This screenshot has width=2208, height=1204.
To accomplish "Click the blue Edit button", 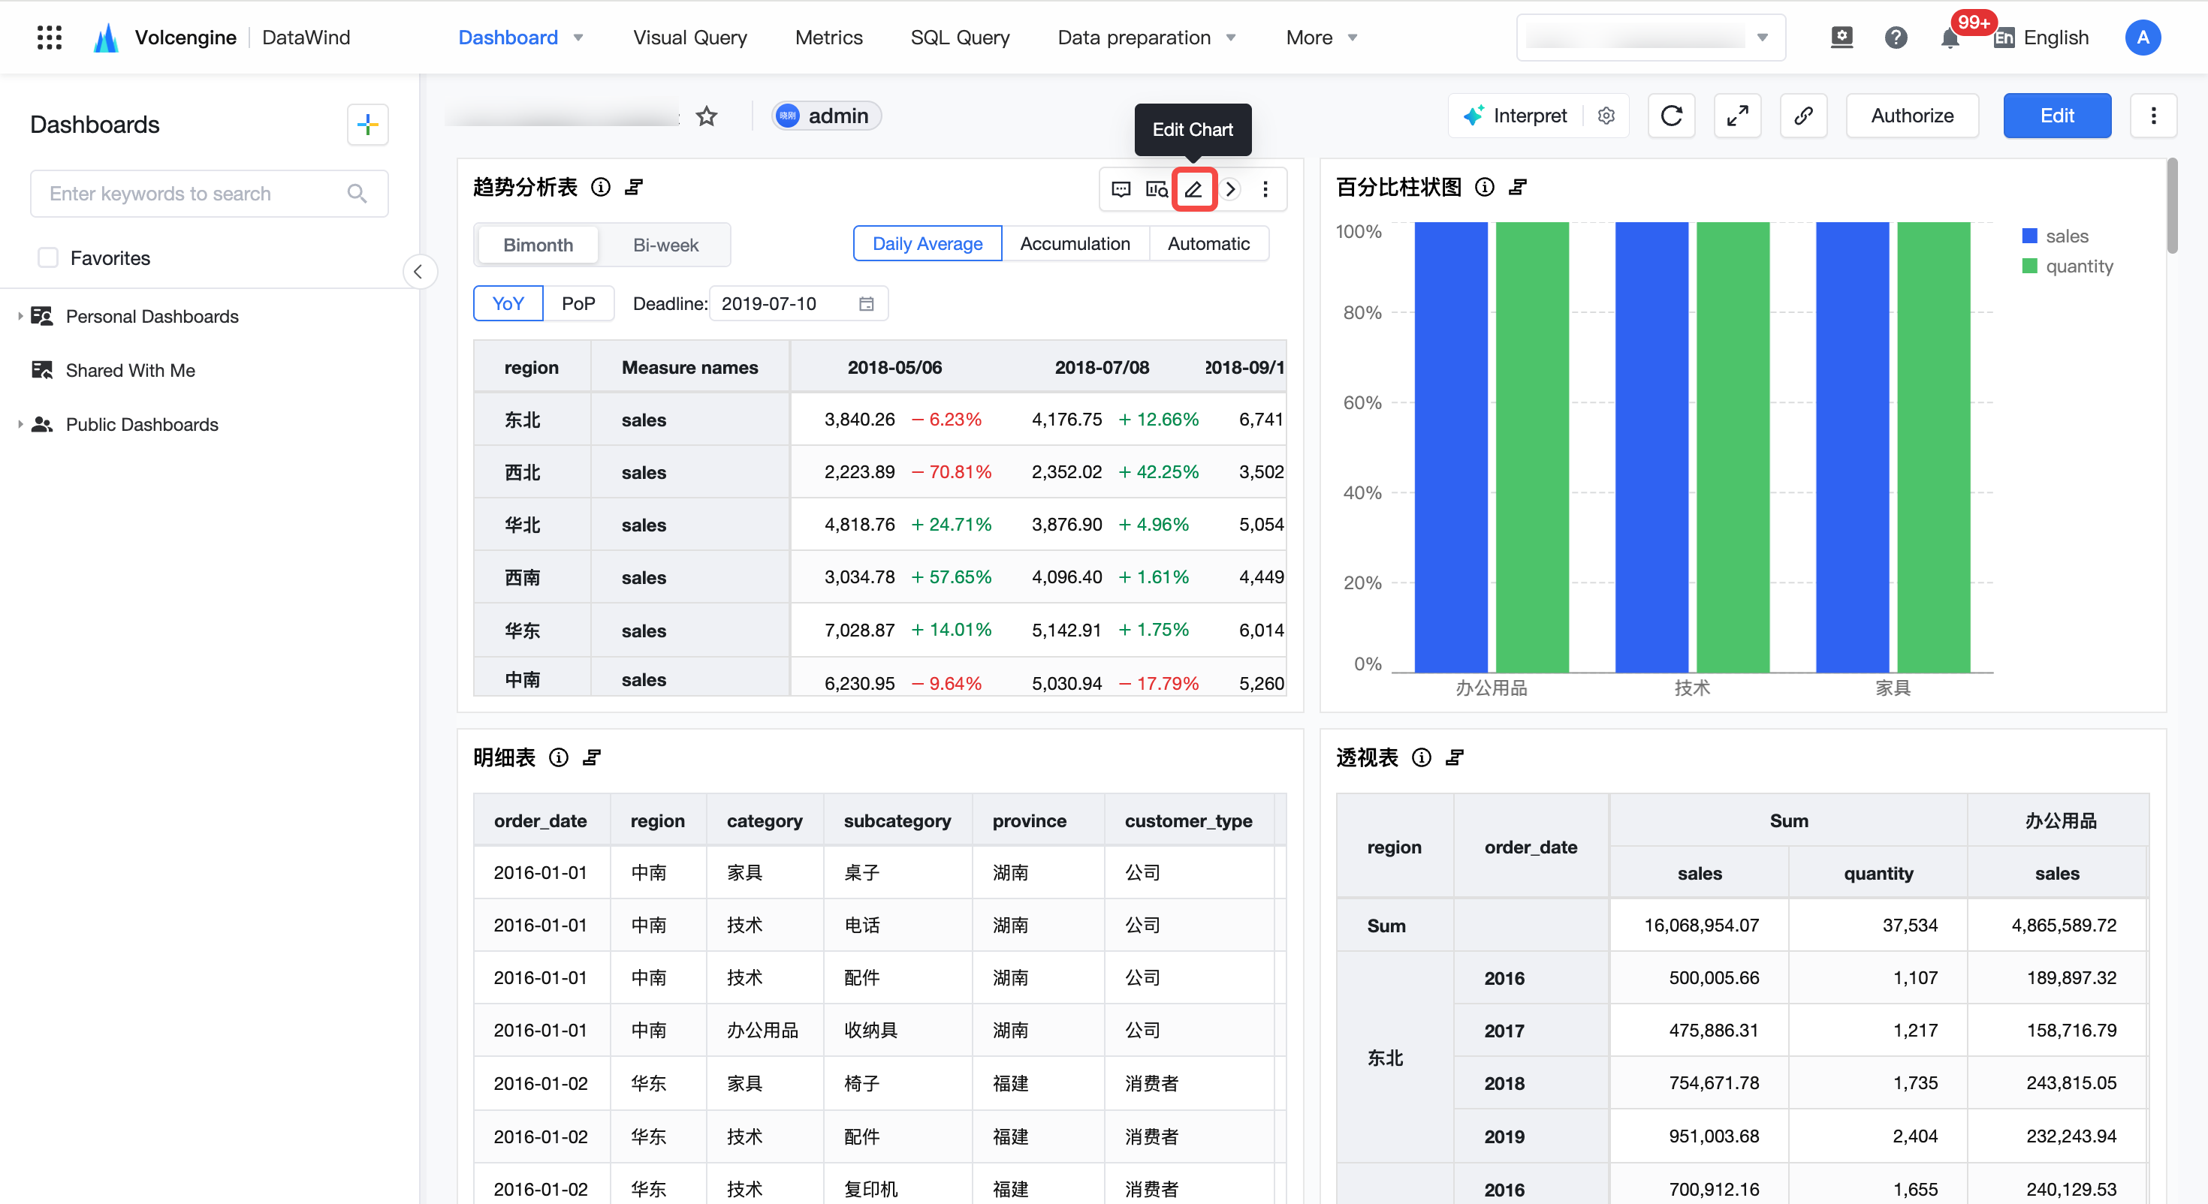I will [2056, 116].
